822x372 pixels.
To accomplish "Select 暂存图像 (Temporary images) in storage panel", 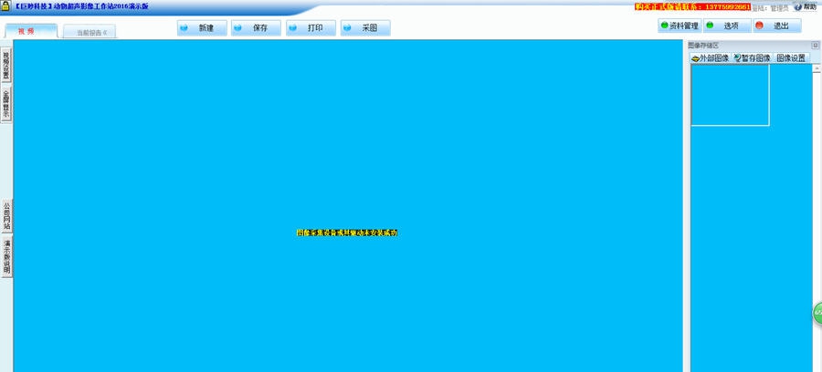I will pyautogui.click(x=752, y=58).
